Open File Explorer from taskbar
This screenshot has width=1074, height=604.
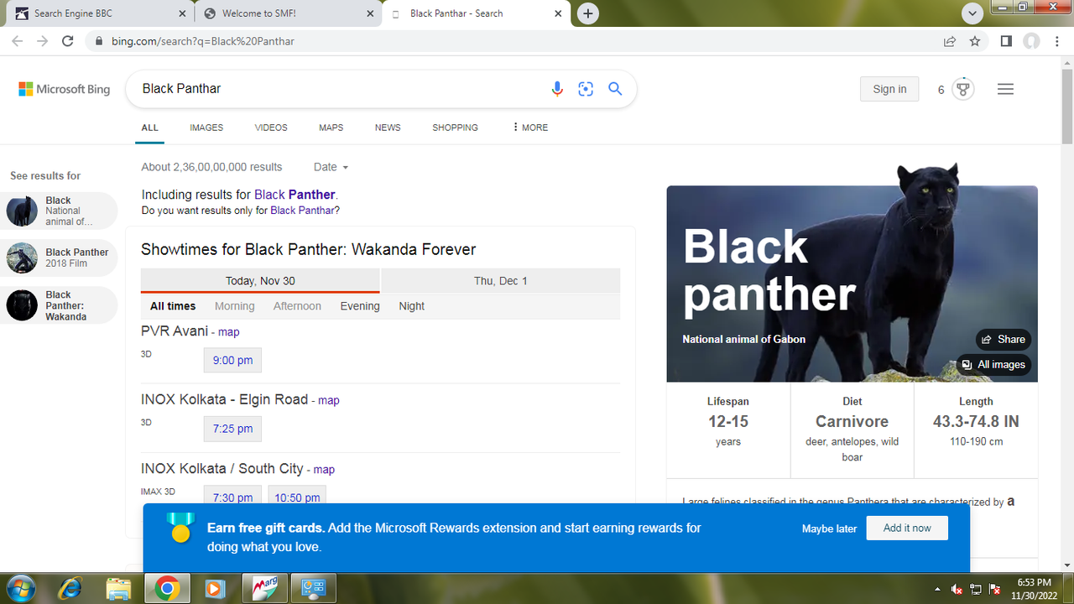tap(118, 588)
